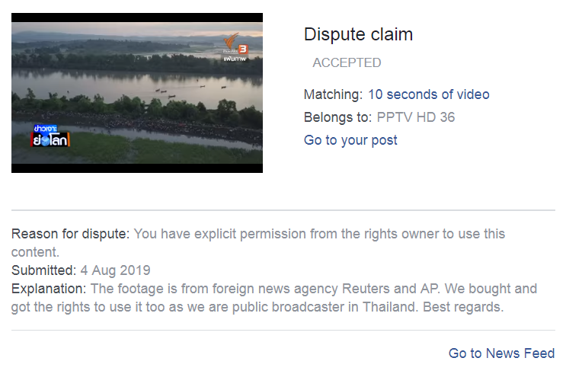Open the 10 seconds of video link
Screen dimensions: 566x374
click(428, 94)
